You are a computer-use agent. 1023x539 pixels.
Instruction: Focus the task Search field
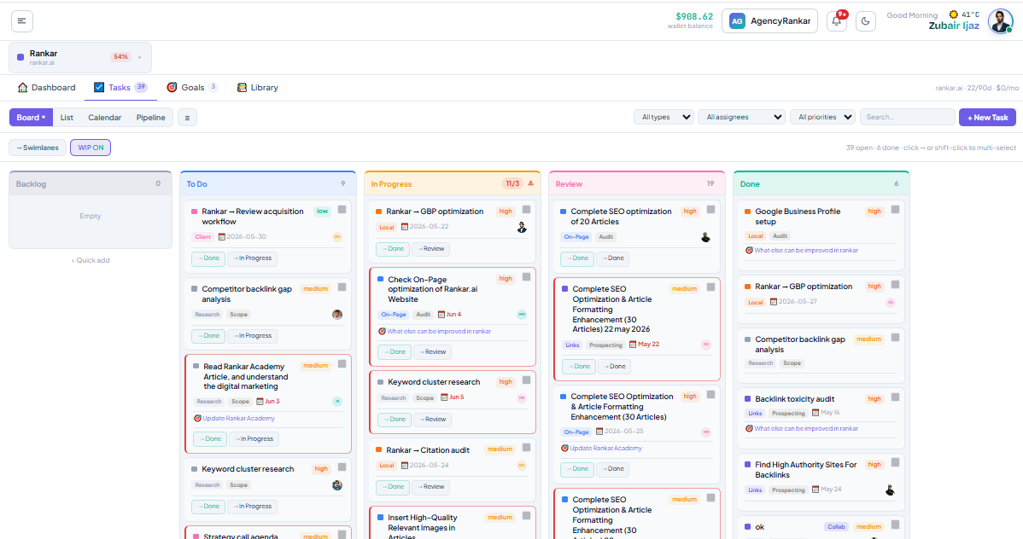tap(907, 118)
